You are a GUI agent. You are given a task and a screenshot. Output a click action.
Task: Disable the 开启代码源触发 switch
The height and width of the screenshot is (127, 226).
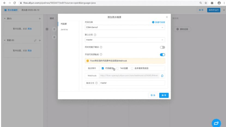pos(162,55)
